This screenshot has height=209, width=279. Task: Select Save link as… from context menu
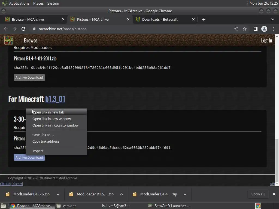pyautogui.click(x=56, y=135)
